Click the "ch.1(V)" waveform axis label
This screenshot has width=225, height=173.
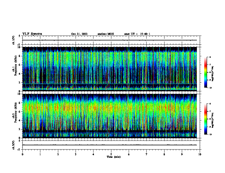pyautogui.click(x=13, y=40)
